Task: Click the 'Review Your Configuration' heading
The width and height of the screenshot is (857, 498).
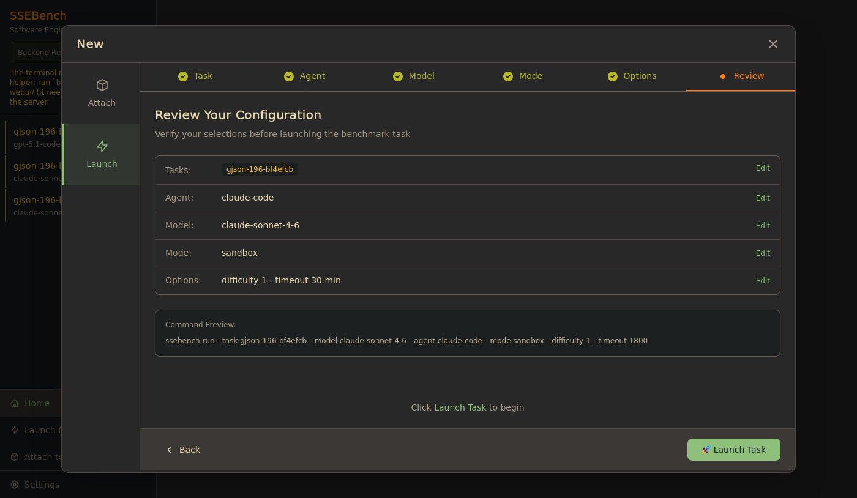Action: click(x=238, y=115)
